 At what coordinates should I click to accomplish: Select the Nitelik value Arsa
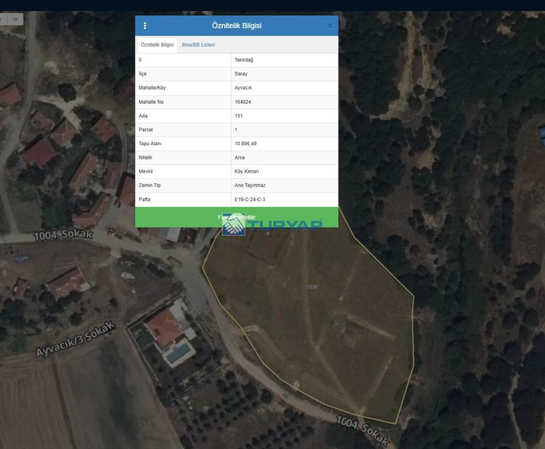coord(240,158)
